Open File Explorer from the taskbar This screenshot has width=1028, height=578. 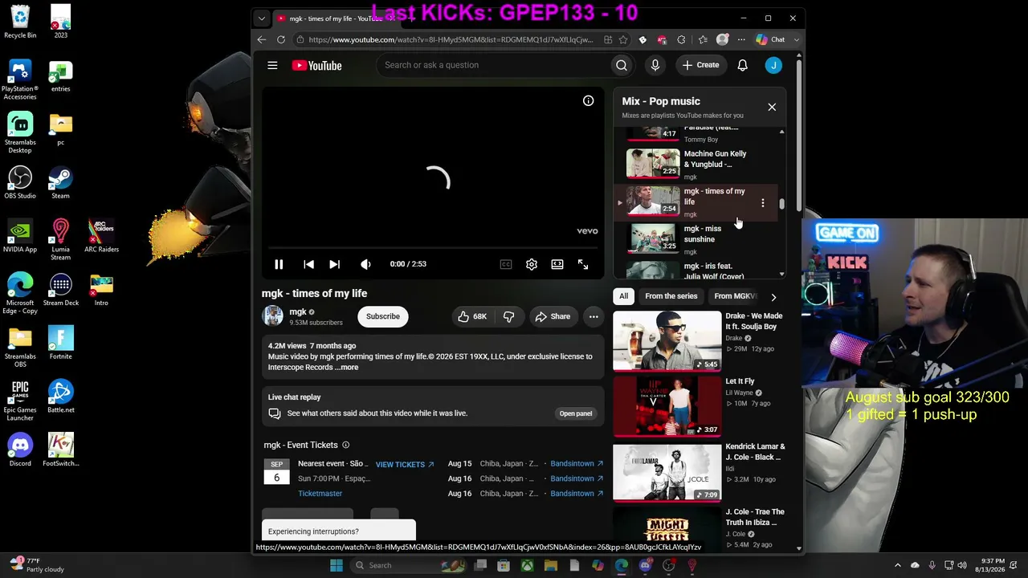551,565
